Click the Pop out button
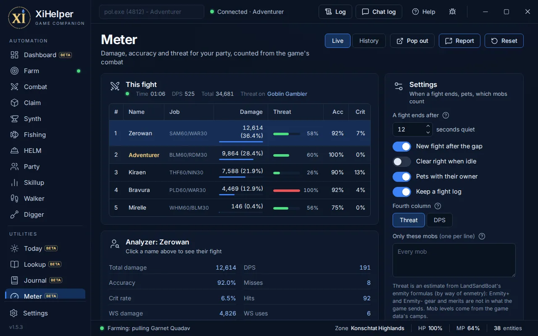Screen dimensions: 538x336 [412, 41]
